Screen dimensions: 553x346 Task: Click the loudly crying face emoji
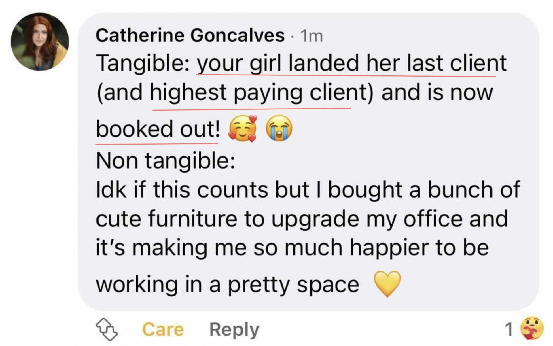(x=279, y=128)
